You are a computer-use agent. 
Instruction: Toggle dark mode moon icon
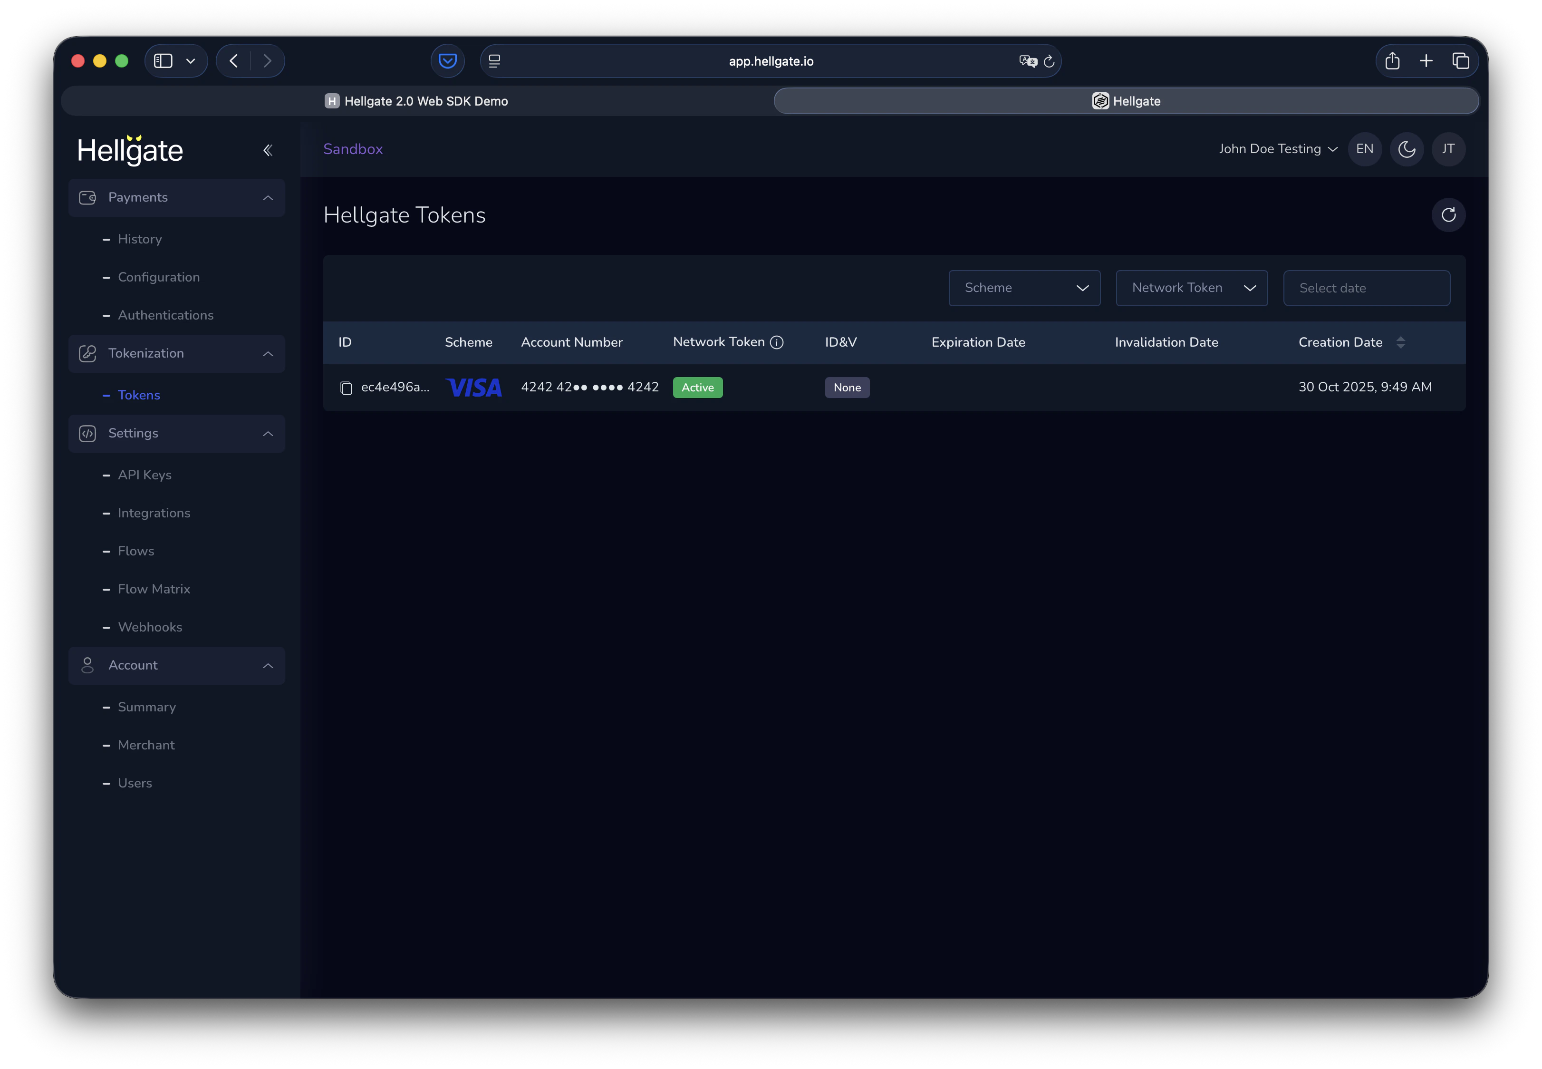[1407, 149]
